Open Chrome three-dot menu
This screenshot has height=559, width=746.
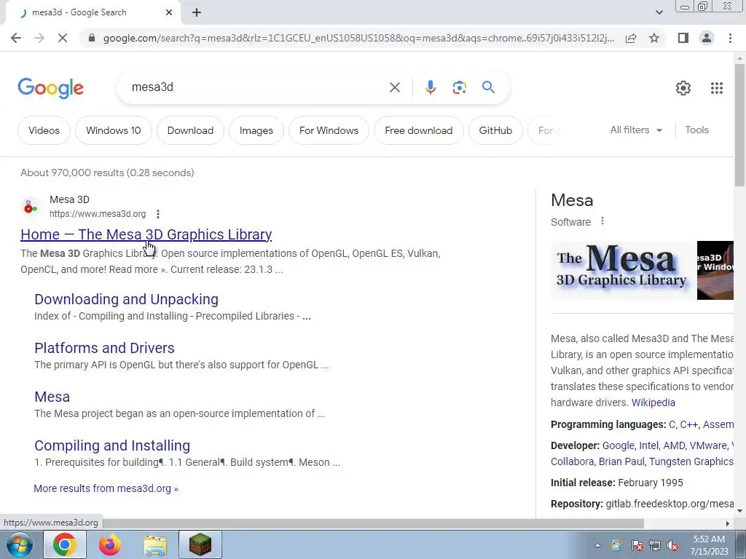[x=730, y=38]
